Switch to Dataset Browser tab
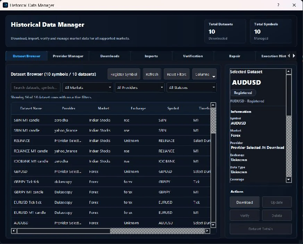This screenshot has width=303, height=244. point(27,56)
